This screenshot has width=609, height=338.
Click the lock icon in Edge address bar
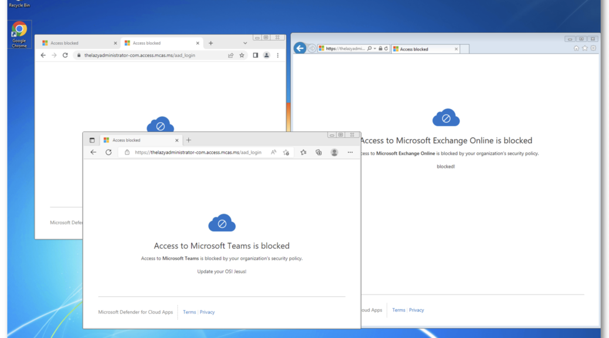pos(127,153)
